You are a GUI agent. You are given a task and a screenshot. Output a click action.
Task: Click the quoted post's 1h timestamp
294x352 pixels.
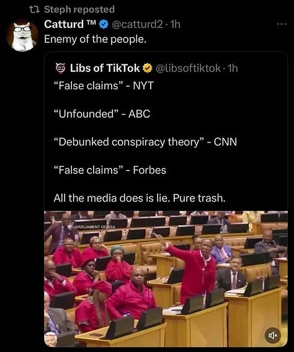coord(233,68)
